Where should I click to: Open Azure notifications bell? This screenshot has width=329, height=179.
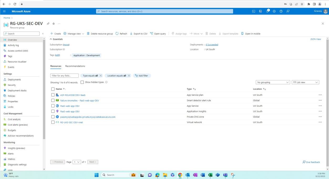click(267, 11)
